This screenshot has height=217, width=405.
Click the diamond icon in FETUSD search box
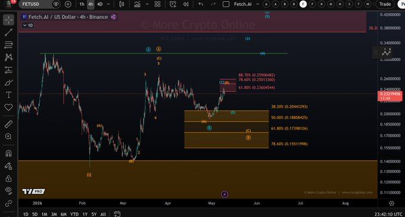tap(56, 4)
